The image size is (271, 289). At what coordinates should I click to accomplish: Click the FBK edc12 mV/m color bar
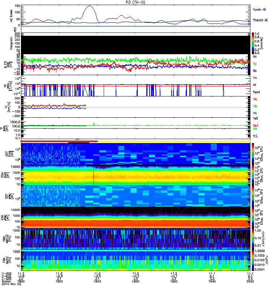coord(253,238)
